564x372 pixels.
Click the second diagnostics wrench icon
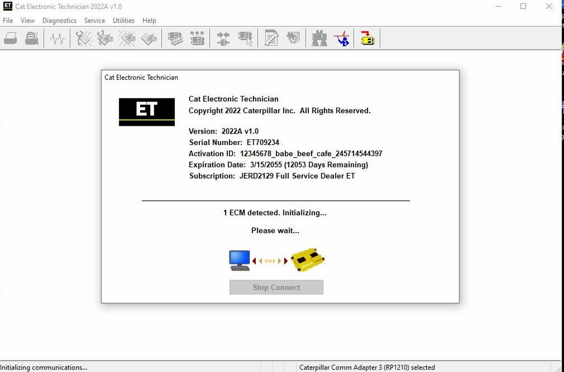point(105,38)
